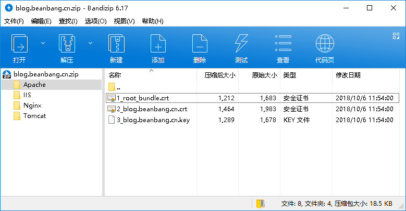Image resolution: width=406 pixels, height=211 pixels.
Task: Open the 帮助(H) menu
Action: [153, 21]
